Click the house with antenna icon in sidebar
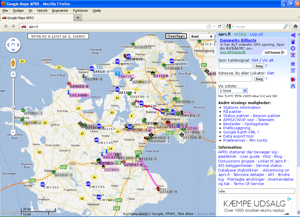The height and width of the screenshot is (217, 300). pos(293,42)
